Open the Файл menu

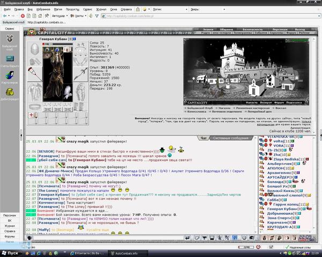[x=7, y=9]
